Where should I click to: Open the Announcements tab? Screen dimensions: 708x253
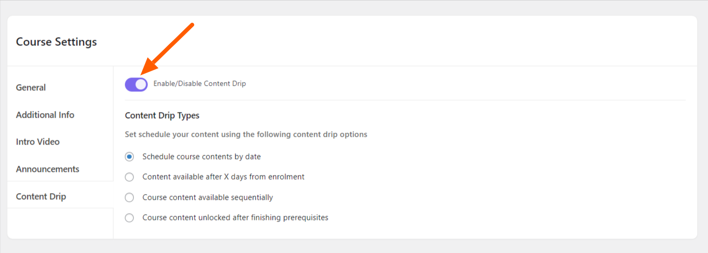[x=48, y=169]
